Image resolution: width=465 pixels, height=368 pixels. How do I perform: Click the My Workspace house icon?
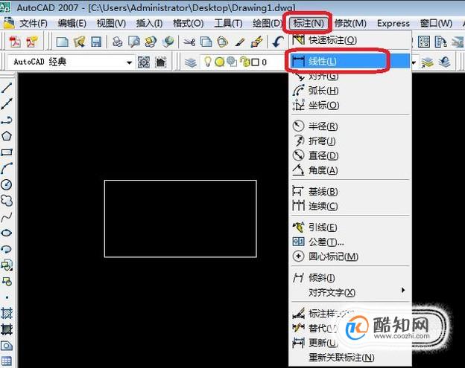tap(160, 62)
